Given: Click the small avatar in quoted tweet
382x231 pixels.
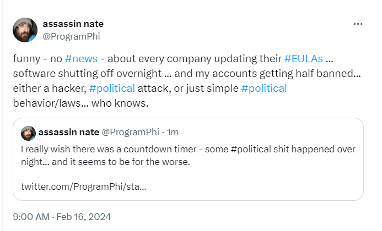Looking at the screenshot, I should coord(28,133).
